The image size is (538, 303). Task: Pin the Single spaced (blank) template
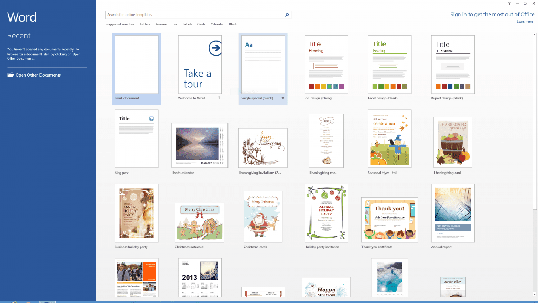click(x=282, y=98)
